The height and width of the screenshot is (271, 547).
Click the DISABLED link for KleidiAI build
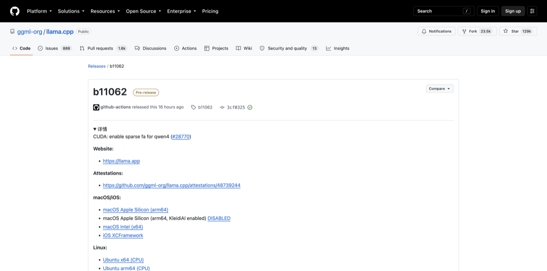(x=219, y=218)
